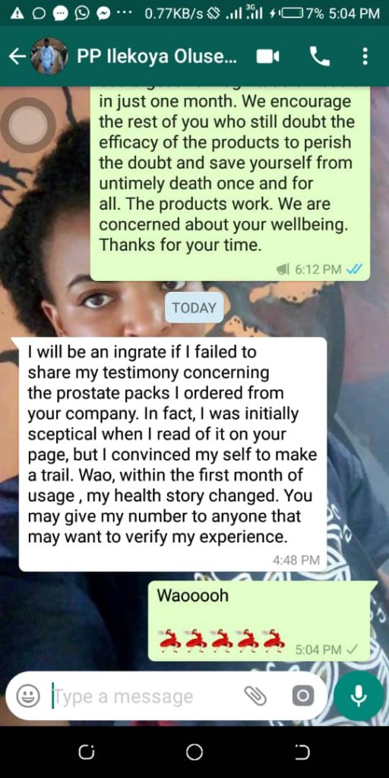Open PP Ilekoya Oluse... contact info
This screenshot has height=778, width=389.
coord(157,57)
